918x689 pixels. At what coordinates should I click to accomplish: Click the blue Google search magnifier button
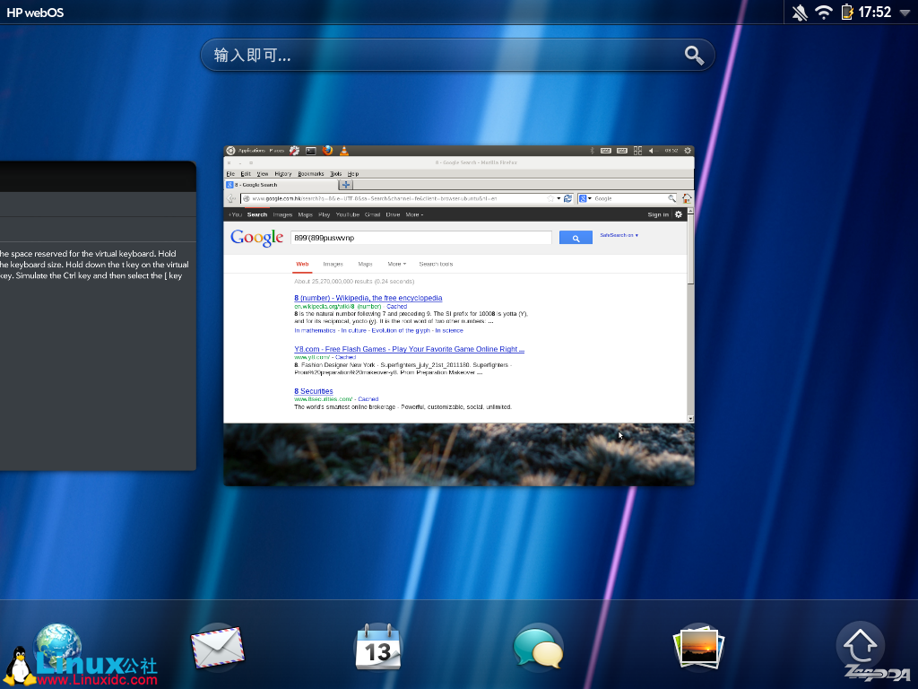[x=576, y=238]
